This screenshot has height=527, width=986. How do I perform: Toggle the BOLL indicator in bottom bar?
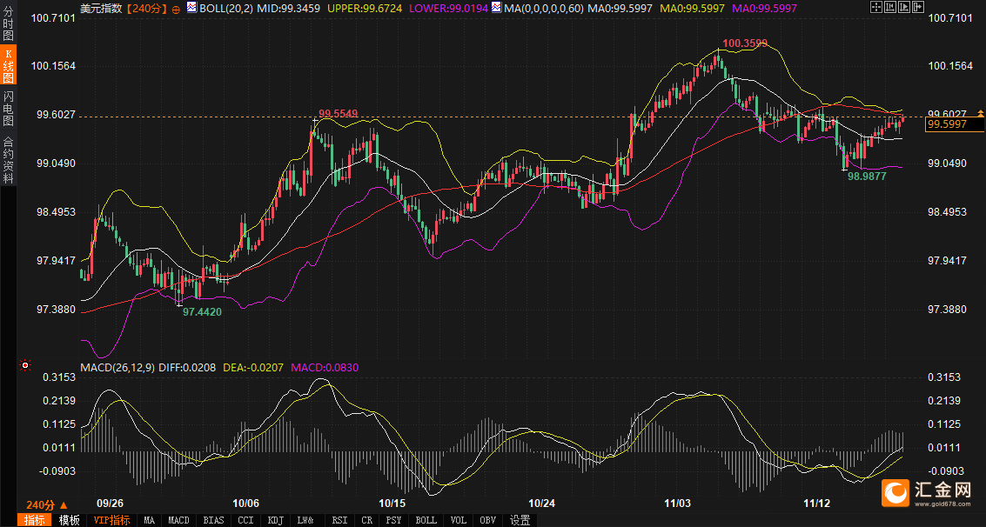(426, 520)
